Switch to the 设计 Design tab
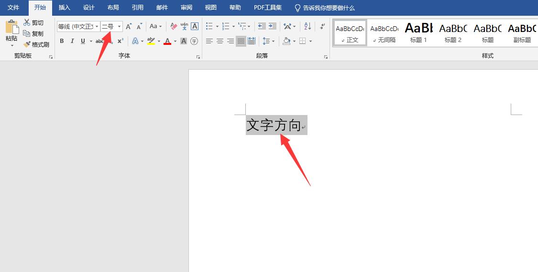The height and width of the screenshot is (272, 538). click(x=88, y=8)
